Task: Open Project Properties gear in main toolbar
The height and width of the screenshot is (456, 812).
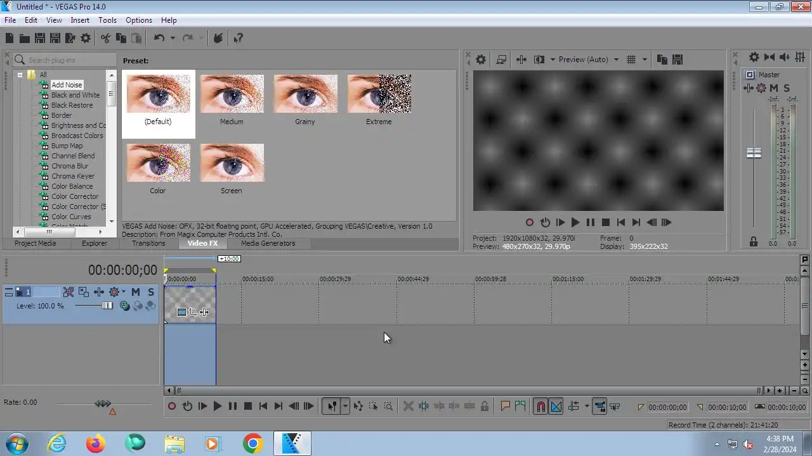Action: [86, 39]
